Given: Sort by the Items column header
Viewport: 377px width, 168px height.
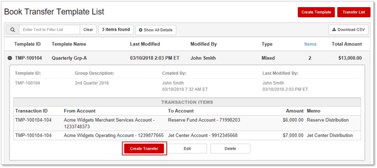Looking at the screenshot, I should [x=310, y=44].
